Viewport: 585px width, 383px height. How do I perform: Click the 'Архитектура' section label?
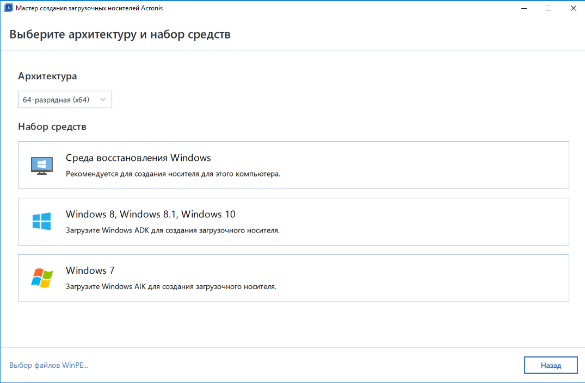47,76
